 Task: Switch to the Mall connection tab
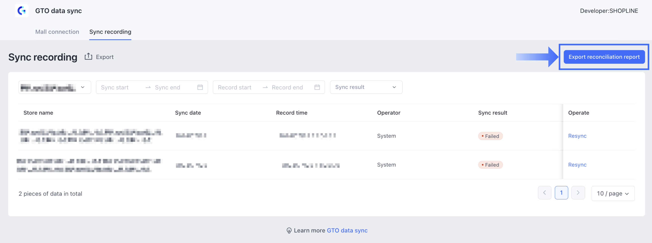coord(57,32)
